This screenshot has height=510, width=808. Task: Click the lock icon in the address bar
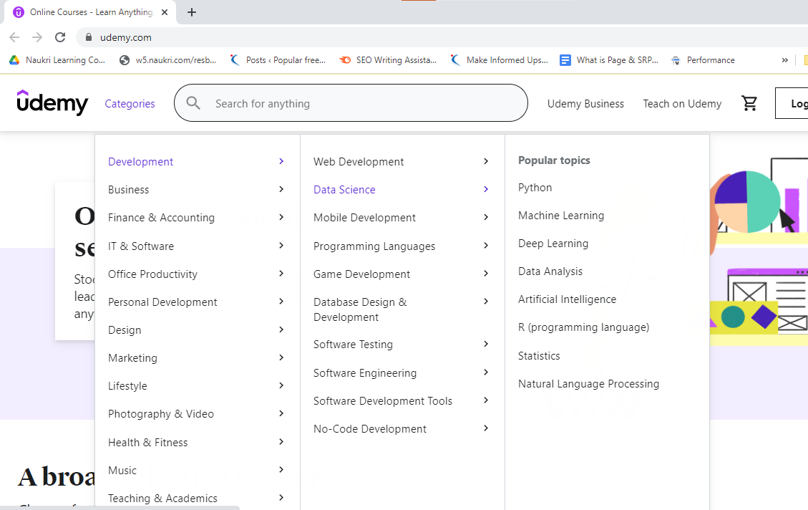(x=89, y=37)
